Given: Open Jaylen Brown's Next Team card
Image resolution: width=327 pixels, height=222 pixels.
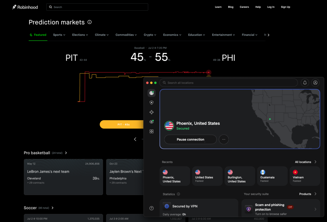Looking at the screenshot, I should (x=125, y=177).
